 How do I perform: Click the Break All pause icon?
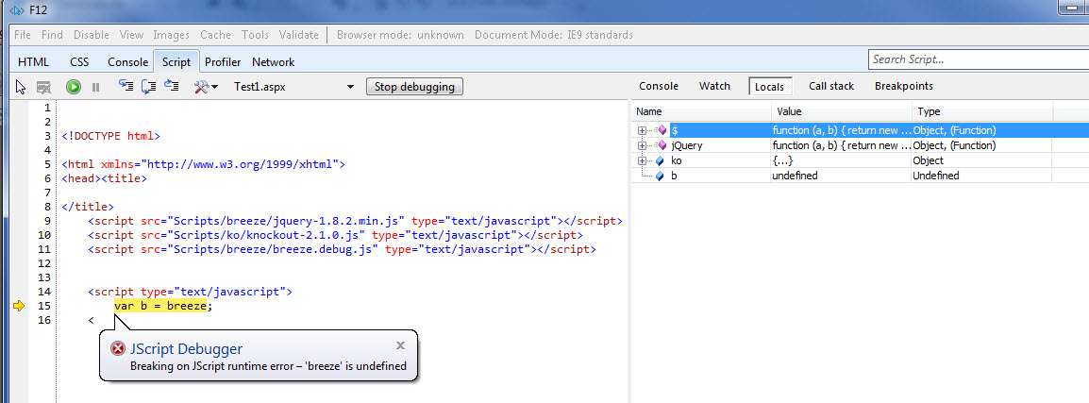pyautogui.click(x=96, y=88)
